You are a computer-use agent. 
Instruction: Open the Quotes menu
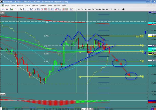(x=35, y=5)
